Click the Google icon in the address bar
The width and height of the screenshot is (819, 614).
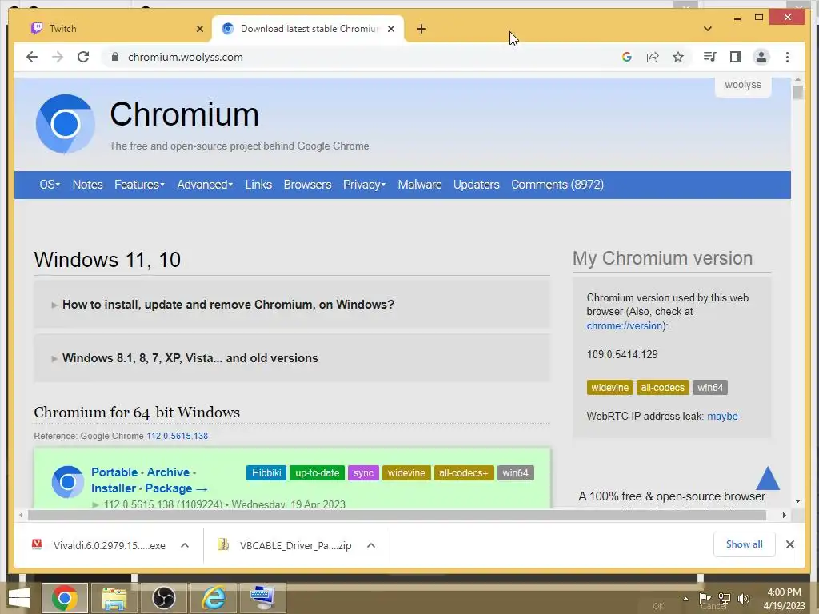point(627,57)
